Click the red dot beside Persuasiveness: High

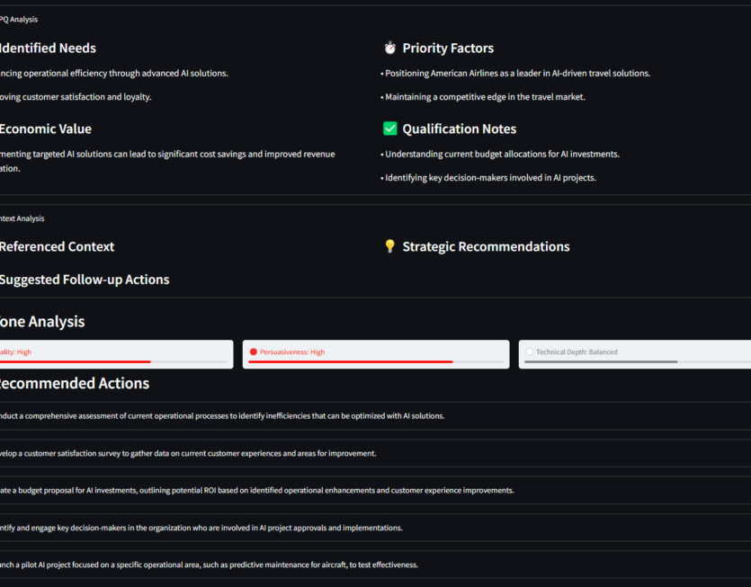pyautogui.click(x=254, y=351)
